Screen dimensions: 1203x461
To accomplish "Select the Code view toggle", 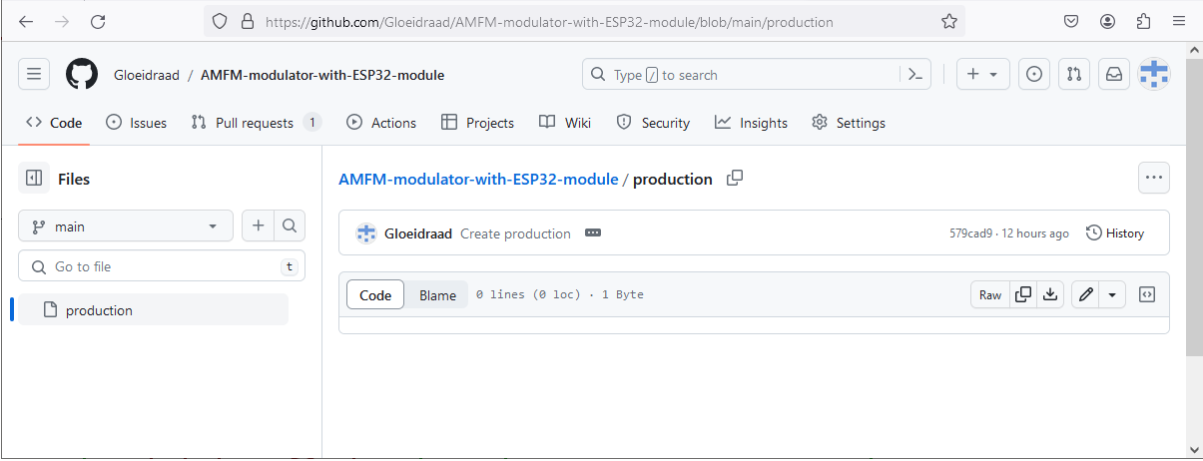I will point(375,294).
